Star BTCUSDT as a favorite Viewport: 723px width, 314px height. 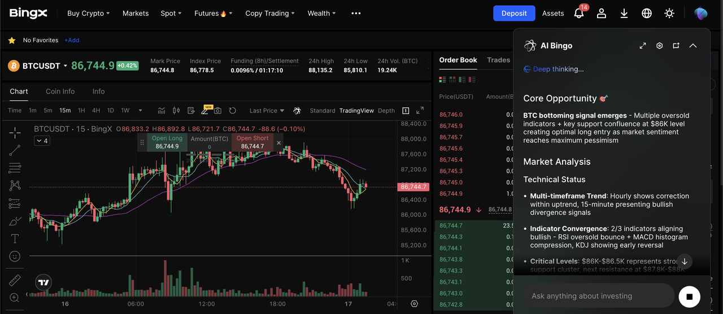[12, 41]
